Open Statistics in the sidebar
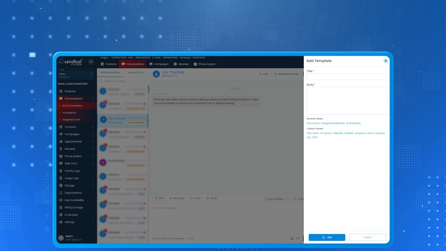Screen dimensions: 446x251 click(x=70, y=91)
